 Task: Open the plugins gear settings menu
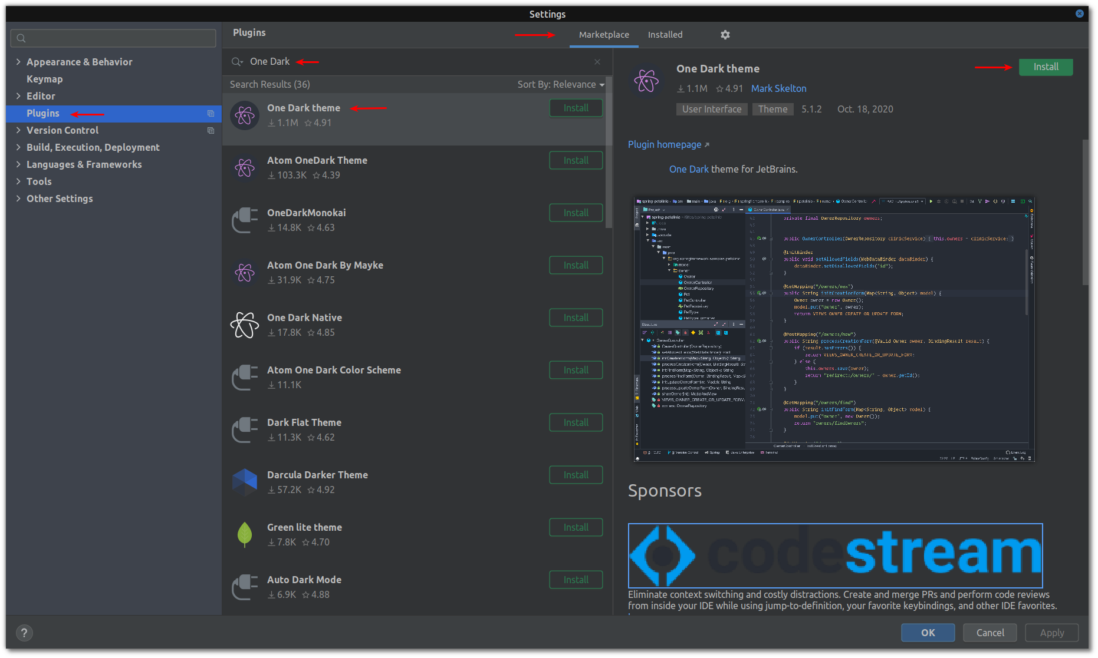[725, 35]
